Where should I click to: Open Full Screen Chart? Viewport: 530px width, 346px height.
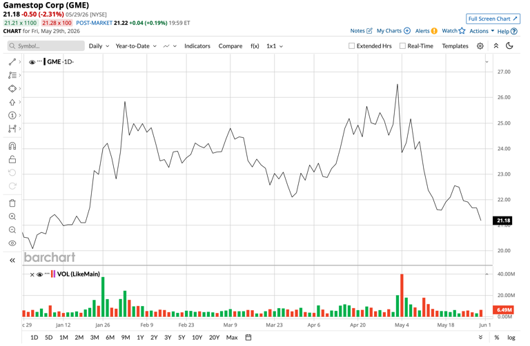pos(493,19)
